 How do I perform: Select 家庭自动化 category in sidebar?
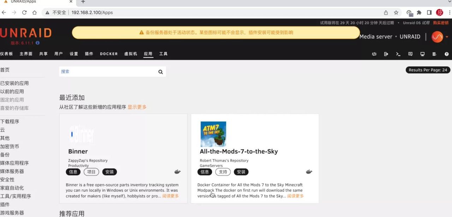(12, 188)
